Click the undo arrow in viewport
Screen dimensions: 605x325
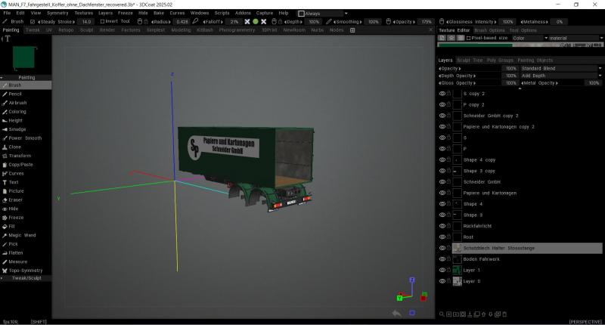click(x=396, y=313)
